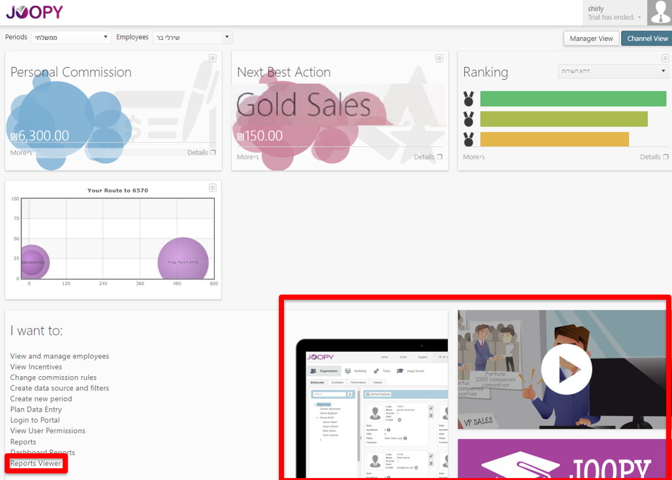The image size is (672, 480).
Task: Click Login to Portal link
Action: pyautogui.click(x=35, y=421)
